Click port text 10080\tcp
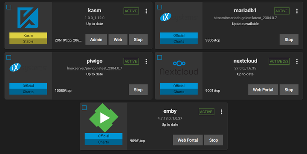 click(x=63, y=91)
